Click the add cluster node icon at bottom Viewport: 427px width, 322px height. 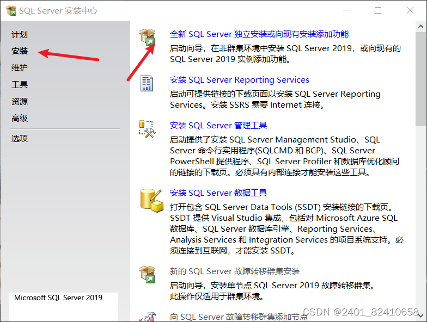click(147, 317)
